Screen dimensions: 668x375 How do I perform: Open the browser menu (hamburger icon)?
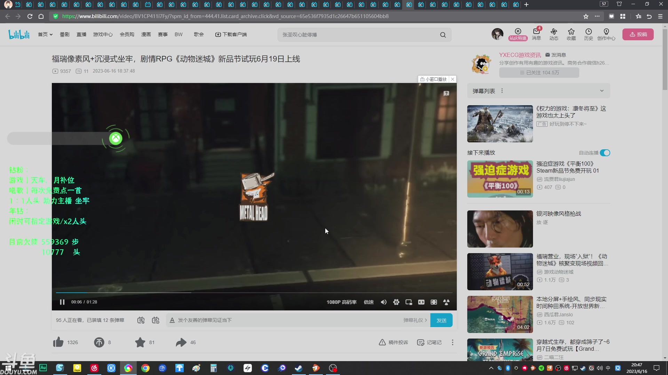[x=660, y=16]
